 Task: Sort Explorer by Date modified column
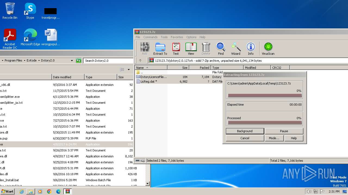68,77
